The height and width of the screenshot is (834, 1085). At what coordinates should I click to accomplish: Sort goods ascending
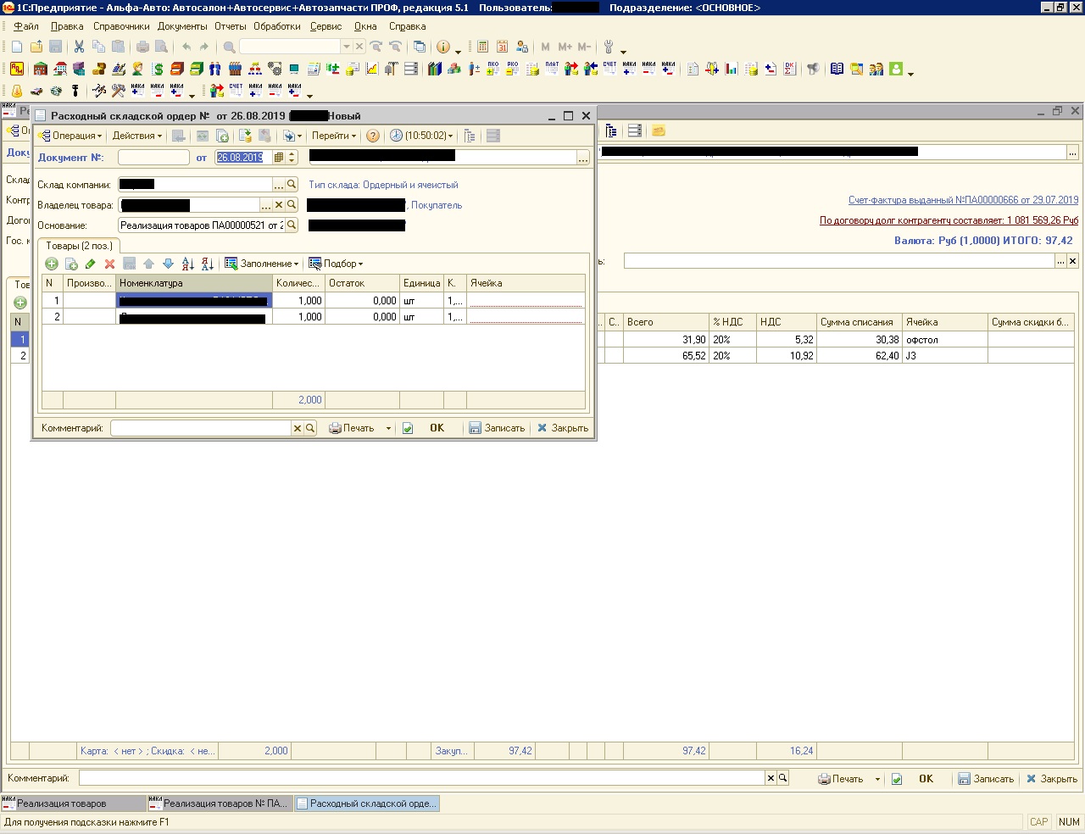(188, 264)
